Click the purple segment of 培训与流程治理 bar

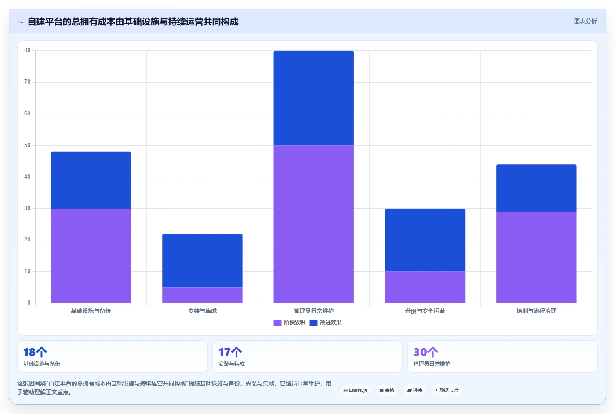[x=536, y=257]
